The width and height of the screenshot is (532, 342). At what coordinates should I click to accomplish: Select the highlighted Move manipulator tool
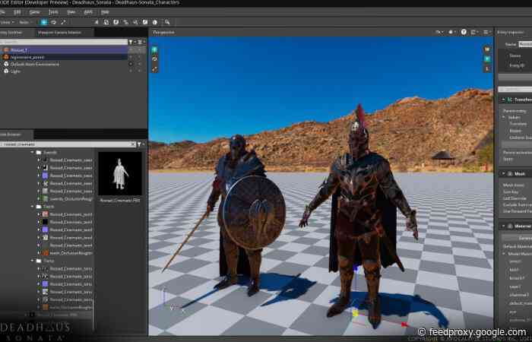click(x=44, y=22)
